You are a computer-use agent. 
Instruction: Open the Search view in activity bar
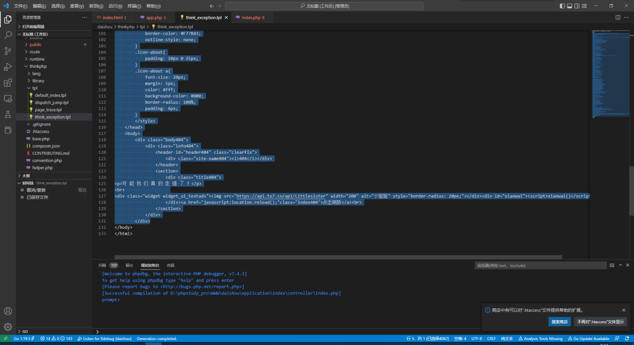8,35
